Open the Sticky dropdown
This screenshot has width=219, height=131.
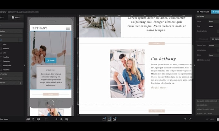click(214, 55)
